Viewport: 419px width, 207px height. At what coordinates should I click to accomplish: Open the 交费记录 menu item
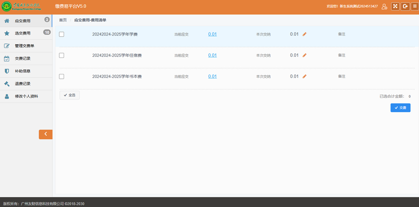point(23,58)
